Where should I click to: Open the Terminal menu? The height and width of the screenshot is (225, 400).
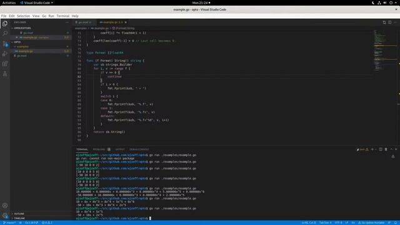click(63, 16)
